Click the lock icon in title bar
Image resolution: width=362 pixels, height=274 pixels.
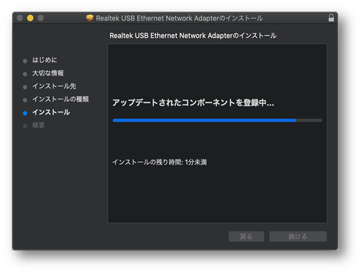coord(331,18)
